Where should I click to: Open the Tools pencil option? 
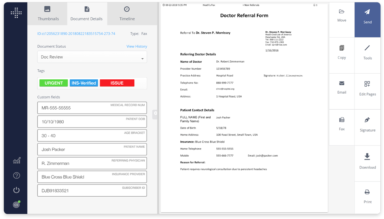tap(367, 48)
